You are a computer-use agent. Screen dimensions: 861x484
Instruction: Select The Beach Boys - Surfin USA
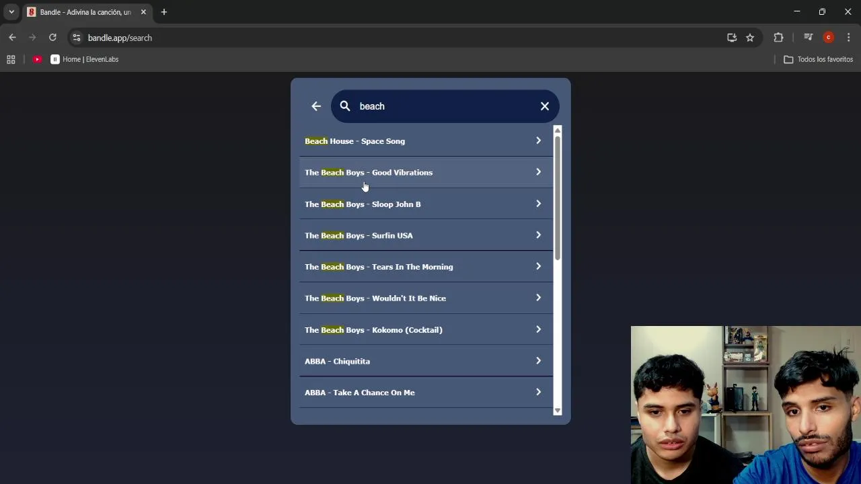click(x=426, y=235)
